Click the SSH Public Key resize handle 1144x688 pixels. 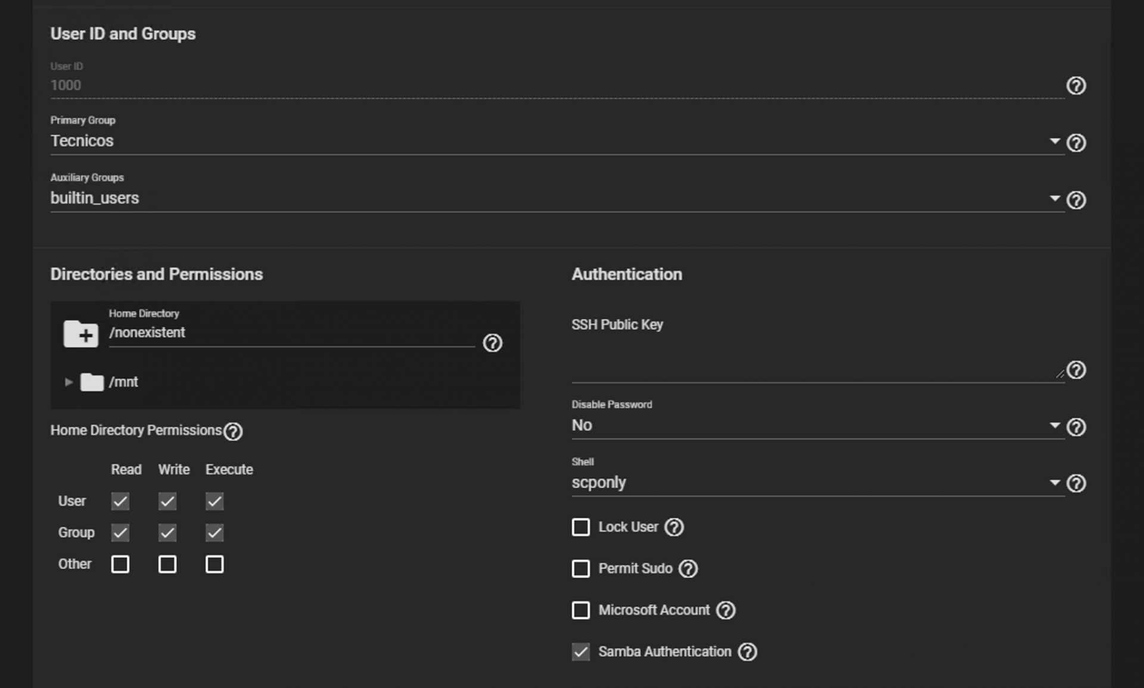tap(1059, 374)
